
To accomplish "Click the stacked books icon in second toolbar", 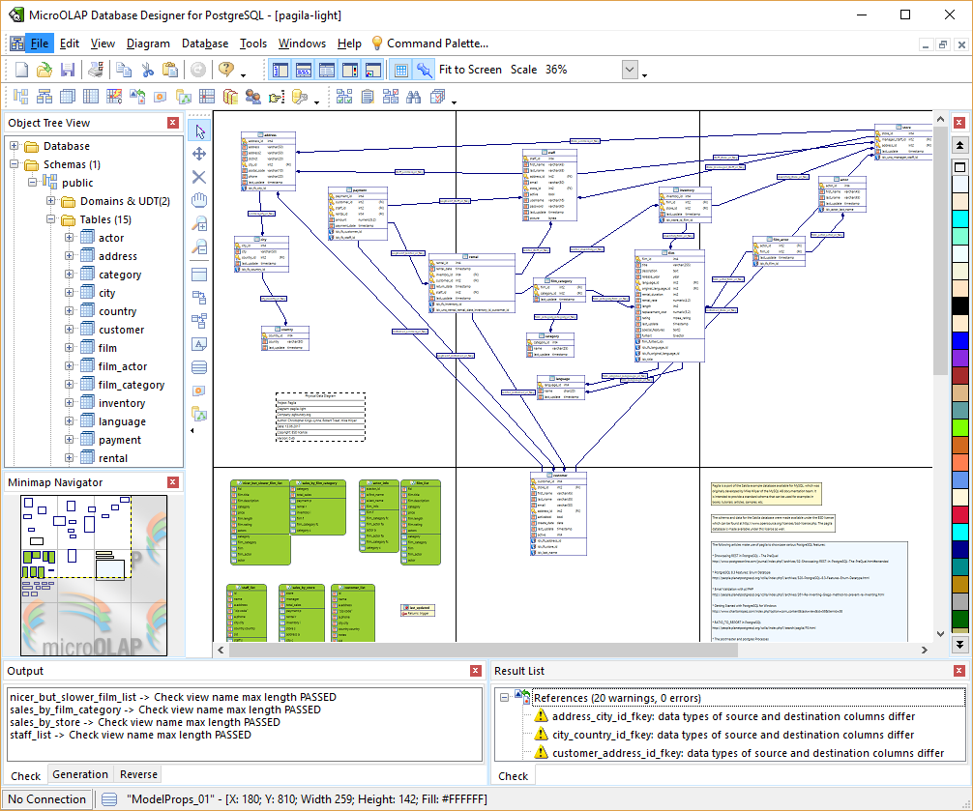I will point(230,97).
